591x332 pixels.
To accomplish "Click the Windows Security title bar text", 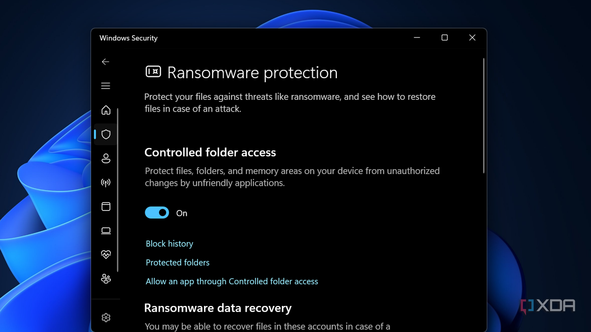I will (129, 38).
